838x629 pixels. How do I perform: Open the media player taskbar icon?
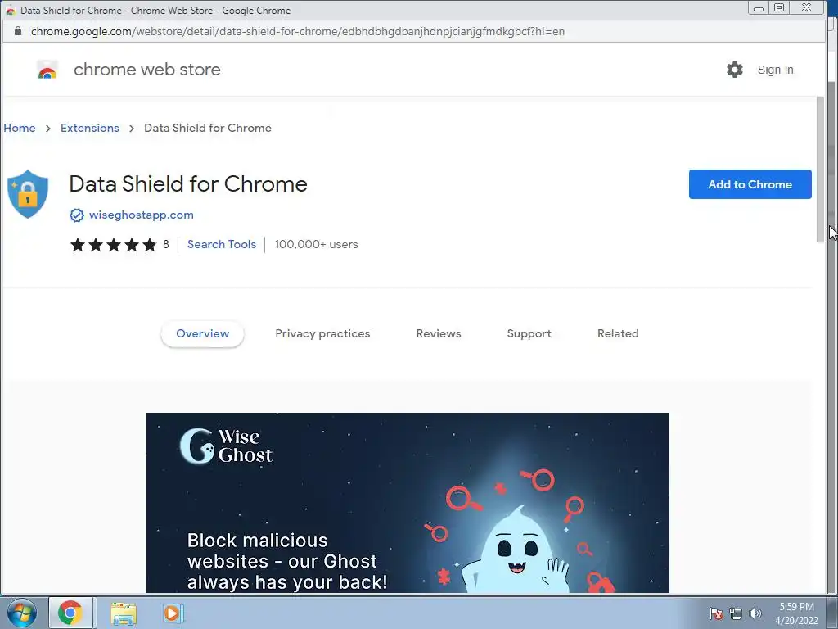point(172,613)
